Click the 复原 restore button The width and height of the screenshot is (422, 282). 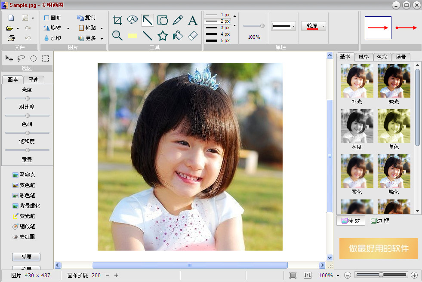[x=26, y=257]
